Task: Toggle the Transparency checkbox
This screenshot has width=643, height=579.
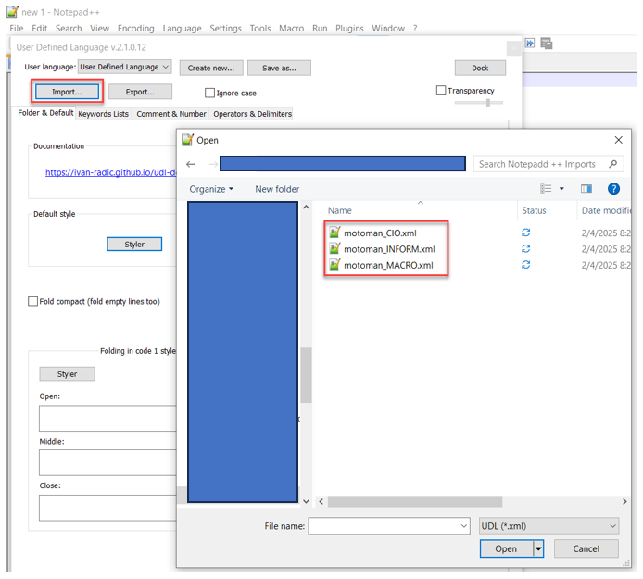Action: (x=441, y=90)
